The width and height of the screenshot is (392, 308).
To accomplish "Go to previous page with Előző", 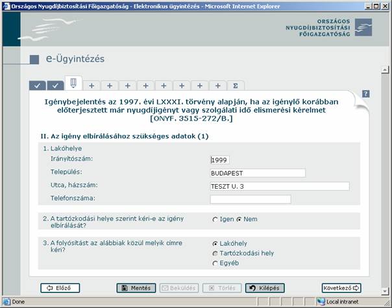I will [x=60, y=288].
